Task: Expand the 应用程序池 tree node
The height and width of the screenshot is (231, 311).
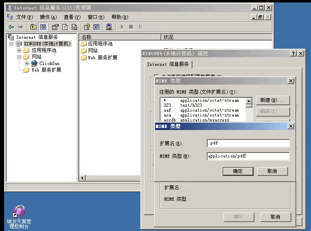Action: pos(19,50)
